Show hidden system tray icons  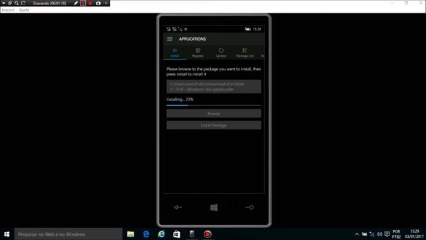pyautogui.click(x=357, y=234)
